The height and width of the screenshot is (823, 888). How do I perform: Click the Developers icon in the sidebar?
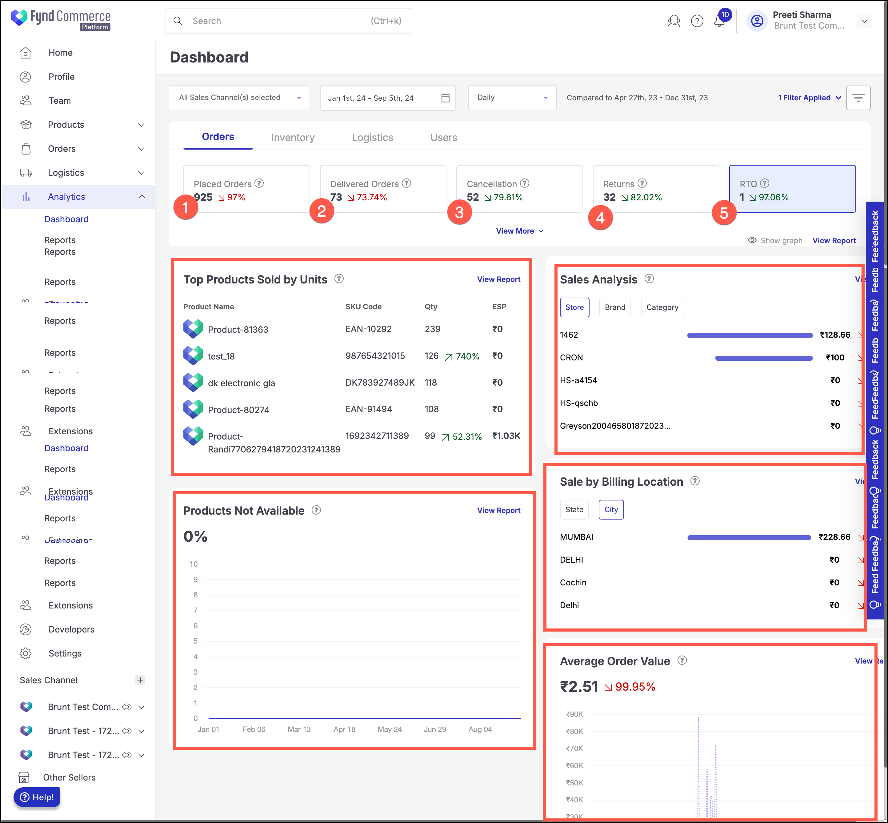(25, 629)
